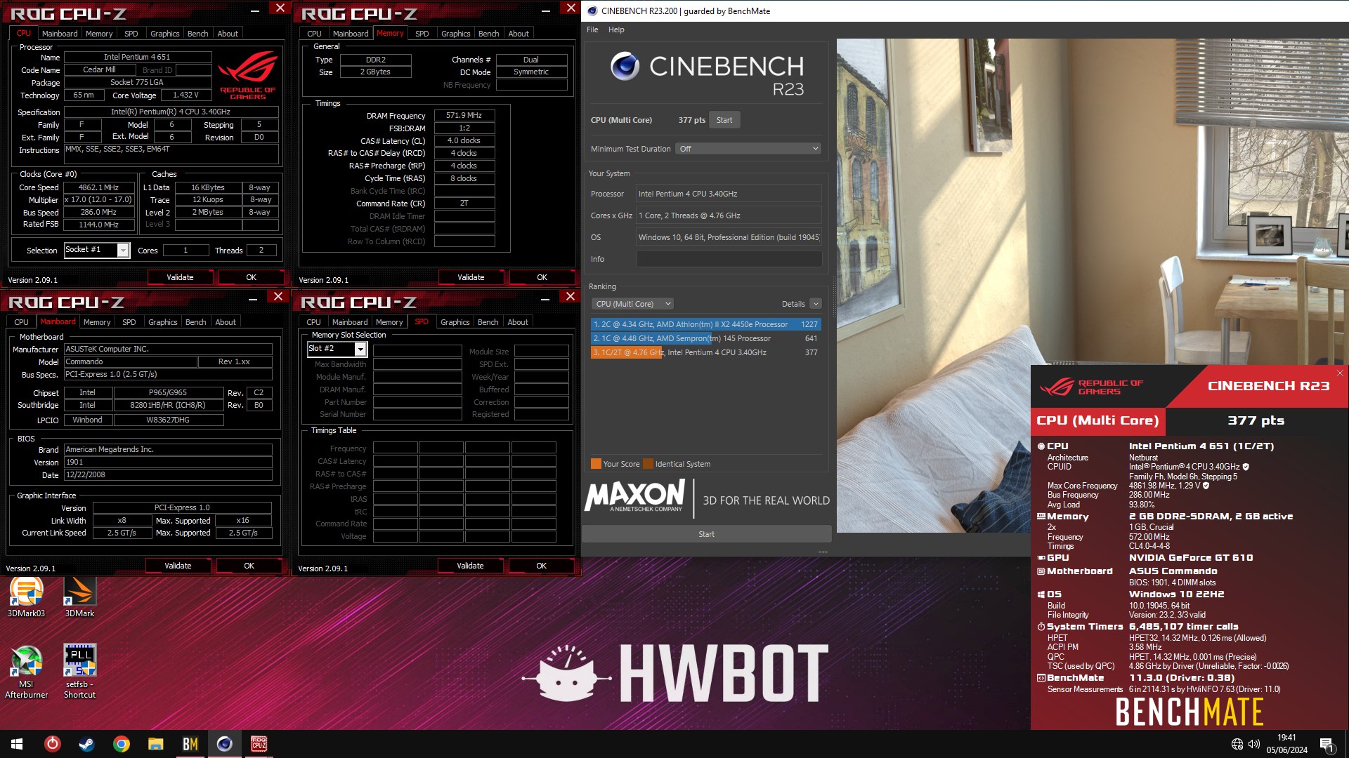This screenshot has height=758, width=1349.
Task: Open Steam from the taskbar
Action: (x=87, y=744)
